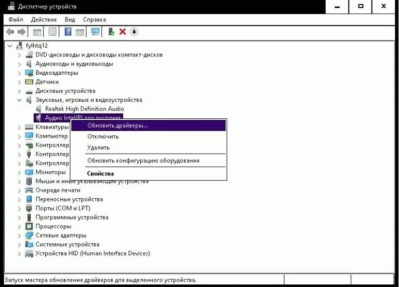
Task: Select the fylhtq12 computer name
Action: click(37, 46)
